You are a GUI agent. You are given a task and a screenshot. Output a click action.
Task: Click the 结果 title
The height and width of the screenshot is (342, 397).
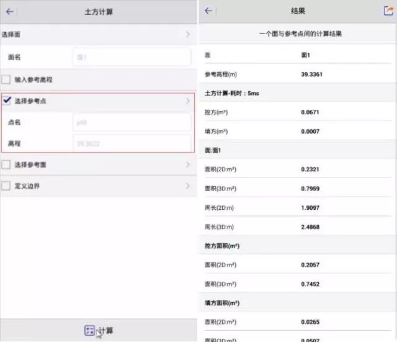coord(298,11)
